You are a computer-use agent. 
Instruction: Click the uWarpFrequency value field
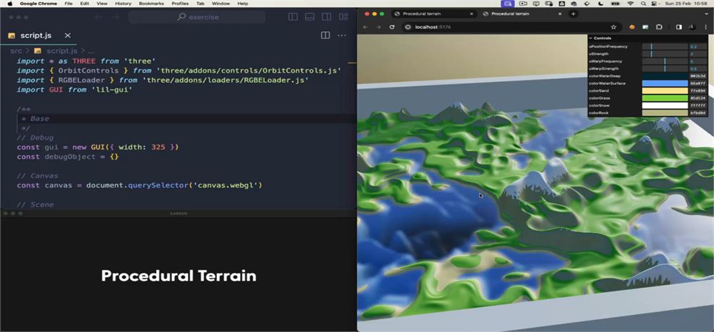[x=698, y=61]
